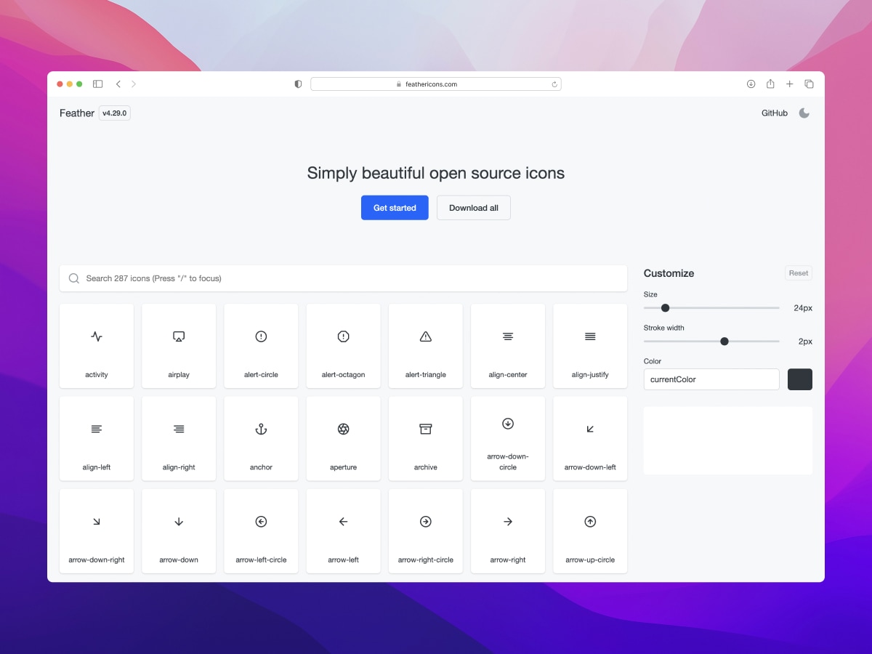This screenshot has width=872, height=654.
Task: Click the arrow-right icon
Action: pyautogui.click(x=507, y=530)
